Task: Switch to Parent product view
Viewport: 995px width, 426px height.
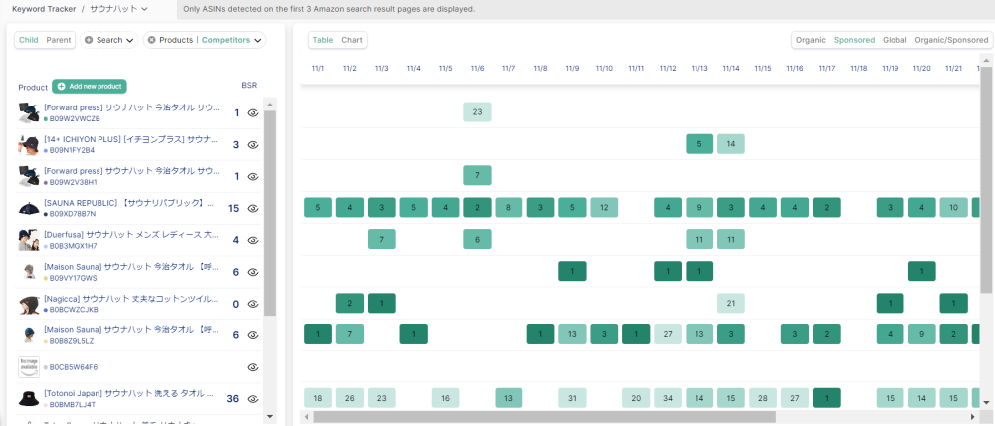Action: pyautogui.click(x=59, y=40)
